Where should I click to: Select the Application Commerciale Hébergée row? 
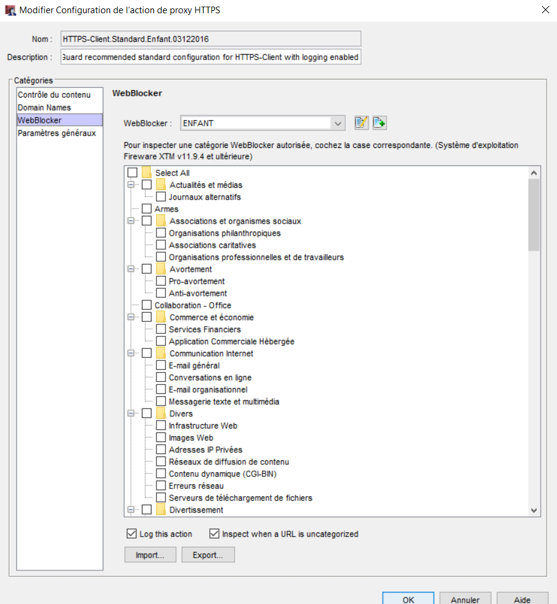pyautogui.click(x=232, y=341)
